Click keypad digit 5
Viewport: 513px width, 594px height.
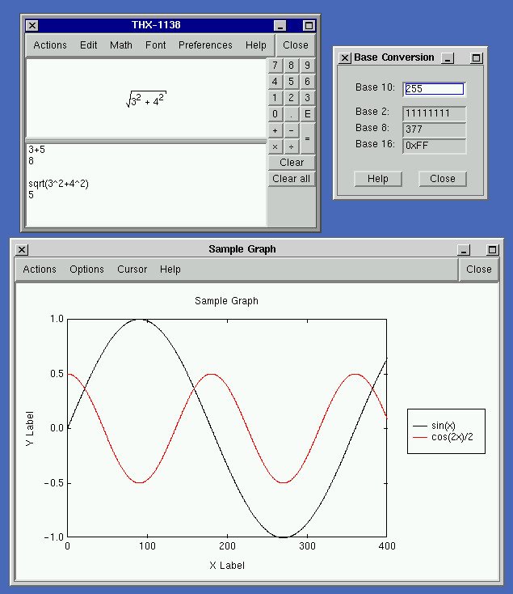291,82
